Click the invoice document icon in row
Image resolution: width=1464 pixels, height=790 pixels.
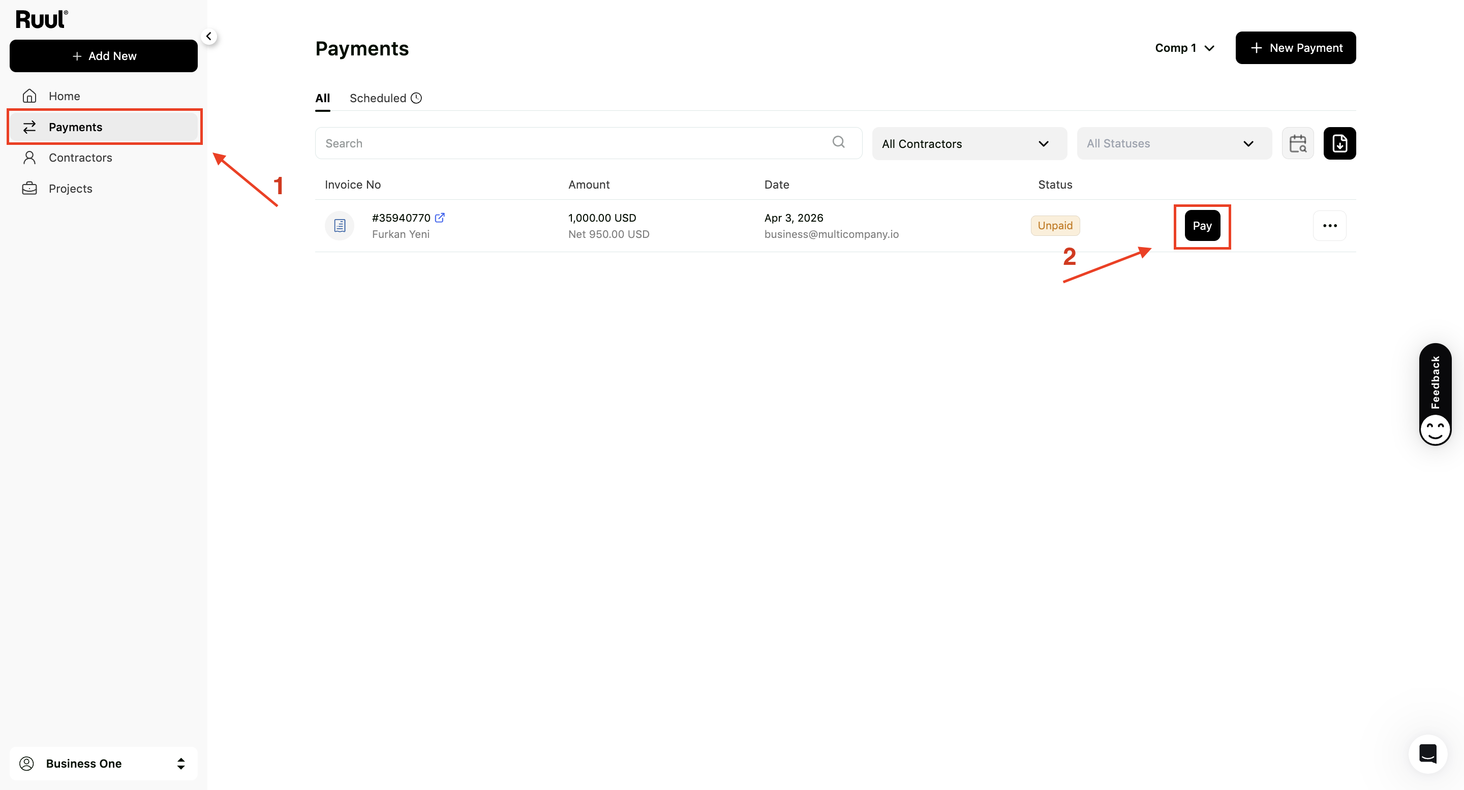(x=340, y=226)
